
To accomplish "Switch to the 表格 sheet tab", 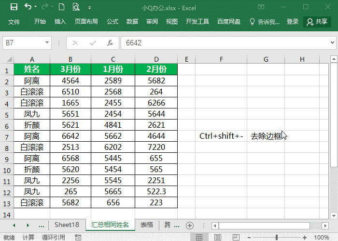I will (147, 225).
